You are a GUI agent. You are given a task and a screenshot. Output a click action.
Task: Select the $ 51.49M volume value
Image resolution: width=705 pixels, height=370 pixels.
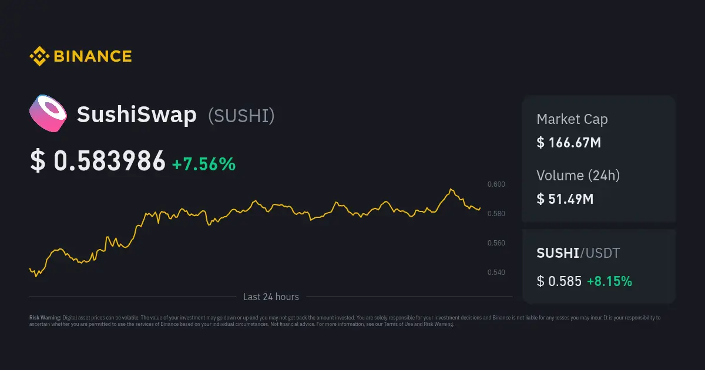(565, 199)
